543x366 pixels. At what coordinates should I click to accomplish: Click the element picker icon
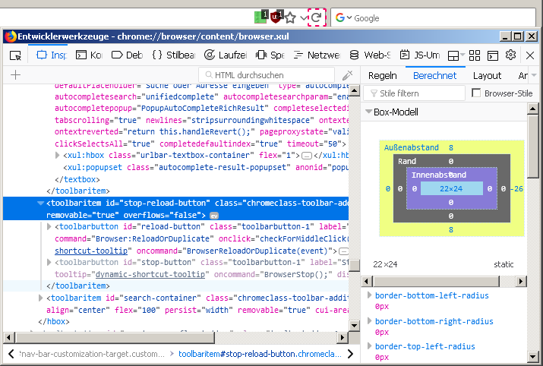[x=15, y=55]
